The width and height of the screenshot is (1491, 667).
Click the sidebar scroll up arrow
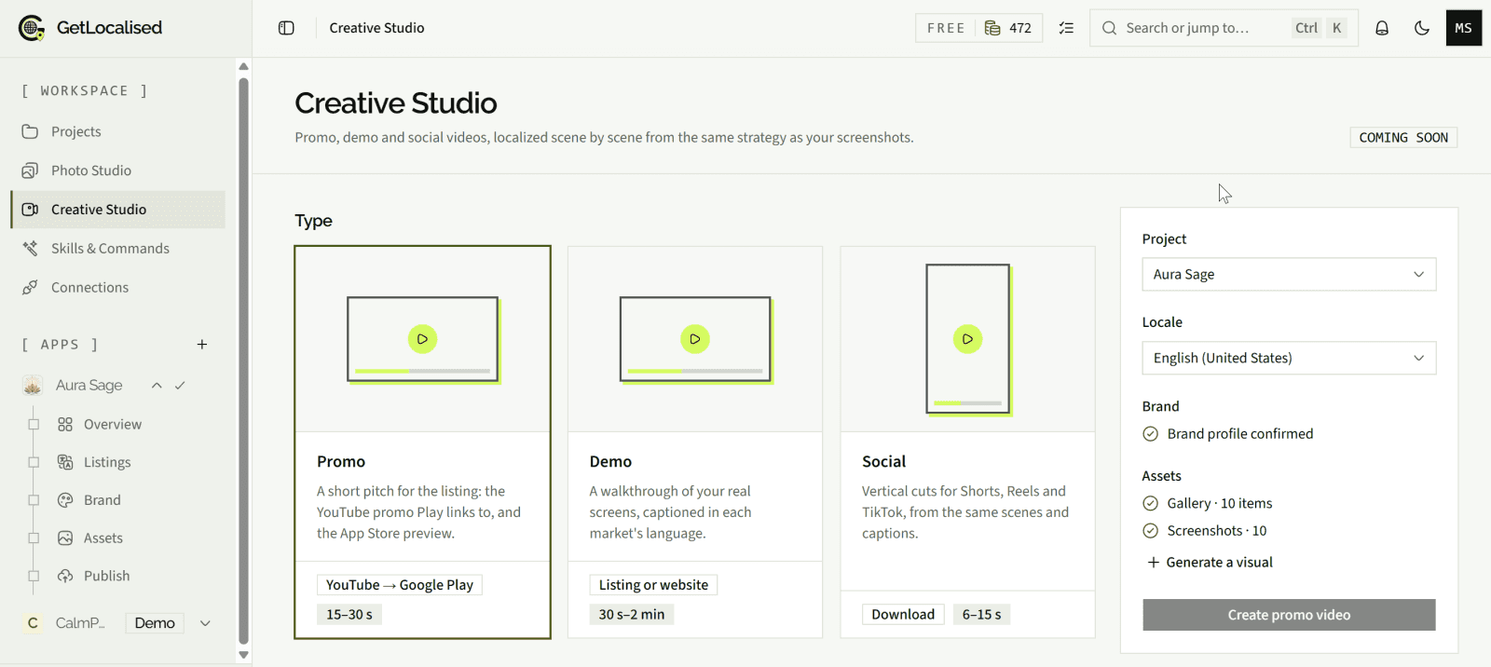tap(244, 66)
